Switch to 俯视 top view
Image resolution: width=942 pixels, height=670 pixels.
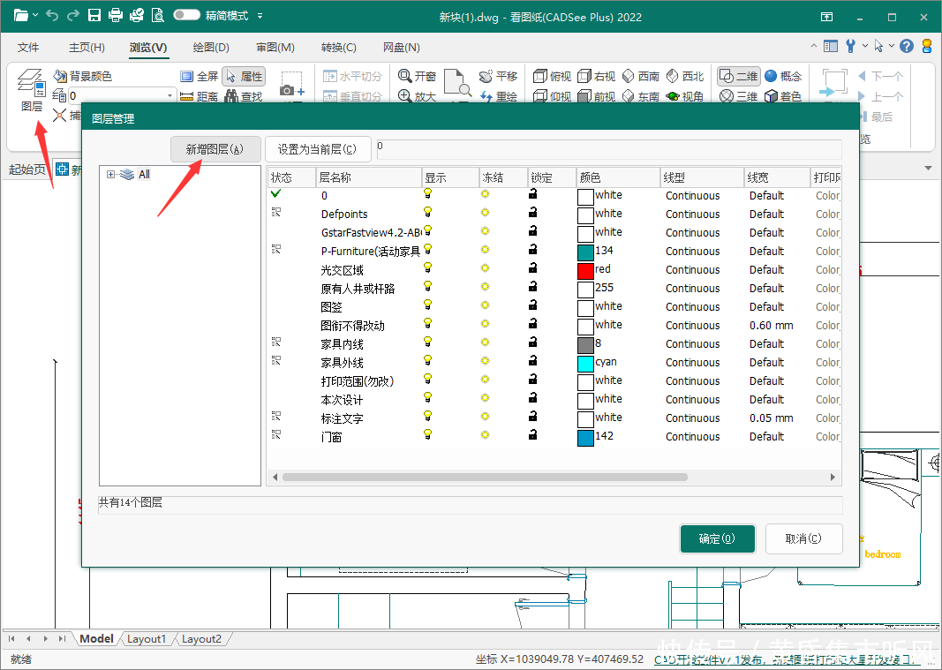[x=551, y=77]
